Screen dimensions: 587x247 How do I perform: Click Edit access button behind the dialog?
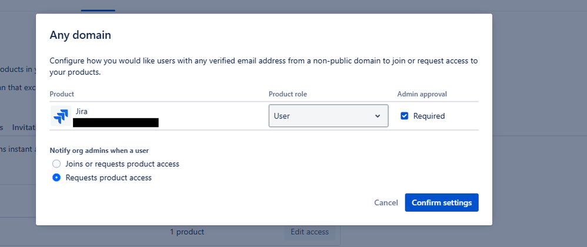coord(309,232)
